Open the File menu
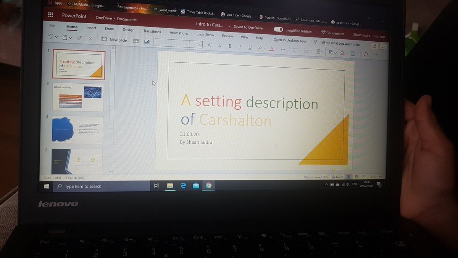Screen dimensions: 458x258 click(x=52, y=26)
